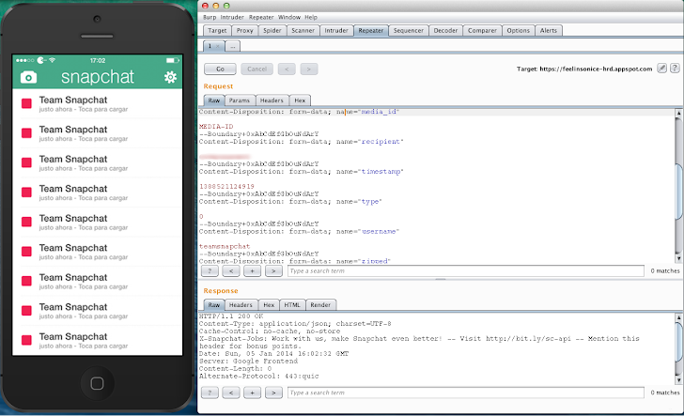The height and width of the screenshot is (416, 684).
Task: Switch to the Decoder tab
Action: pyautogui.click(x=445, y=31)
